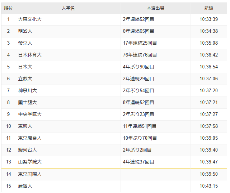230x193 pixels.
Task: Select the 日本大 cell
Action: tap(68, 67)
